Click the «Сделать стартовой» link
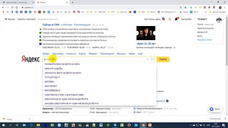The image size is (228, 128). tap(26, 19)
